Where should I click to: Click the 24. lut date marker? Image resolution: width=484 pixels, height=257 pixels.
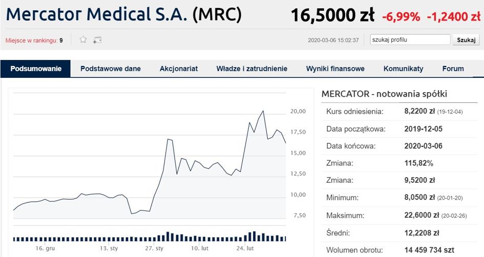click(245, 248)
